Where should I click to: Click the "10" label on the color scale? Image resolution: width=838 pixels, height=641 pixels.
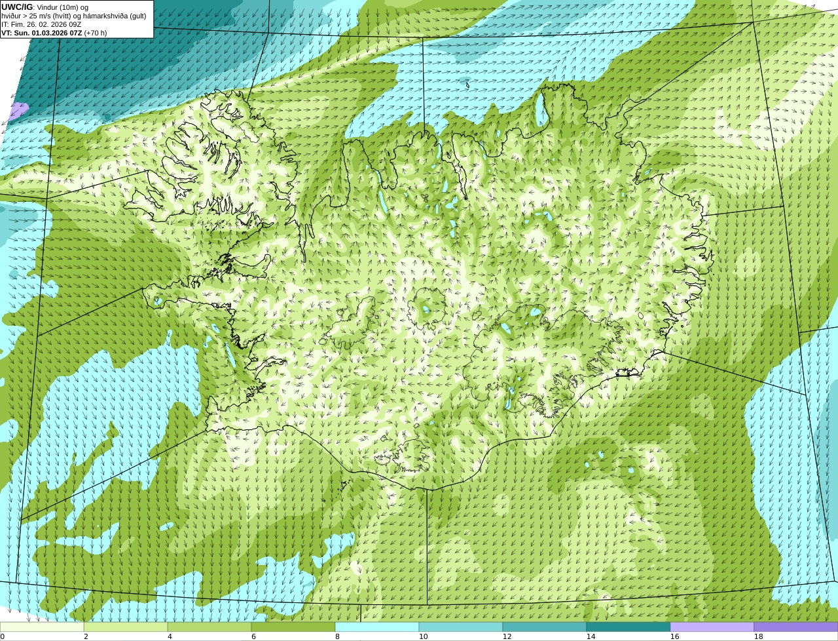423,636
